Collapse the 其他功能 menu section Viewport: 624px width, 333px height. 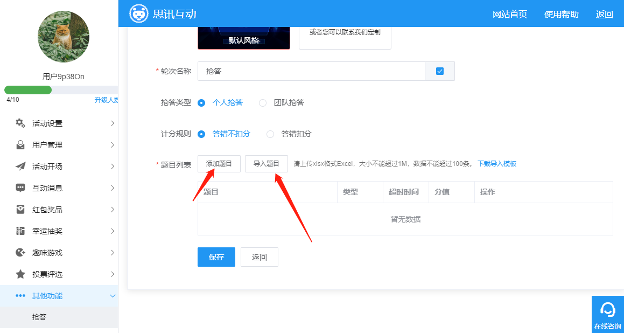pos(112,296)
